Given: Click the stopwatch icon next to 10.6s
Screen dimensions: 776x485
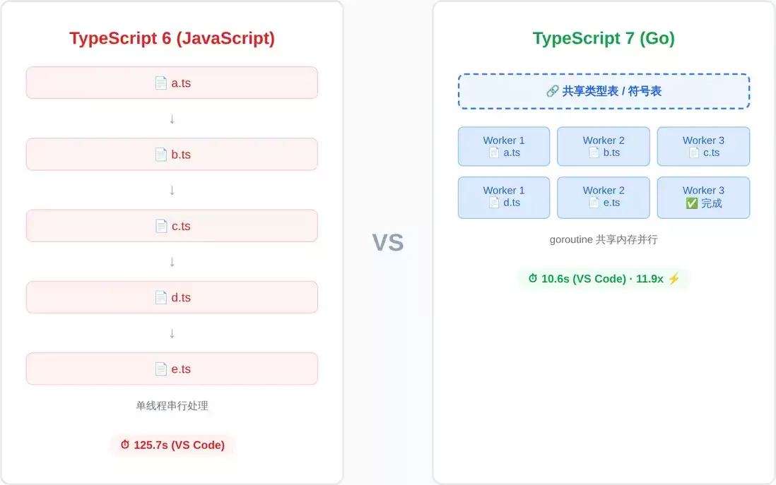Looking at the screenshot, I should [x=533, y=278].
